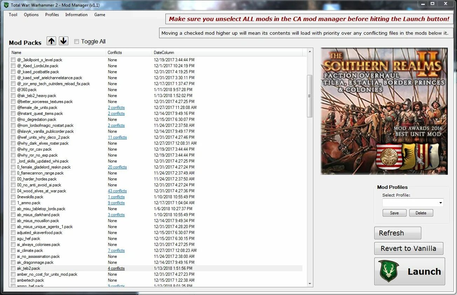Open 11 conflicts link for @wef_units_why_deco_2.pack
The width and height of the screenshot is (457, 295).
(117, 137)
